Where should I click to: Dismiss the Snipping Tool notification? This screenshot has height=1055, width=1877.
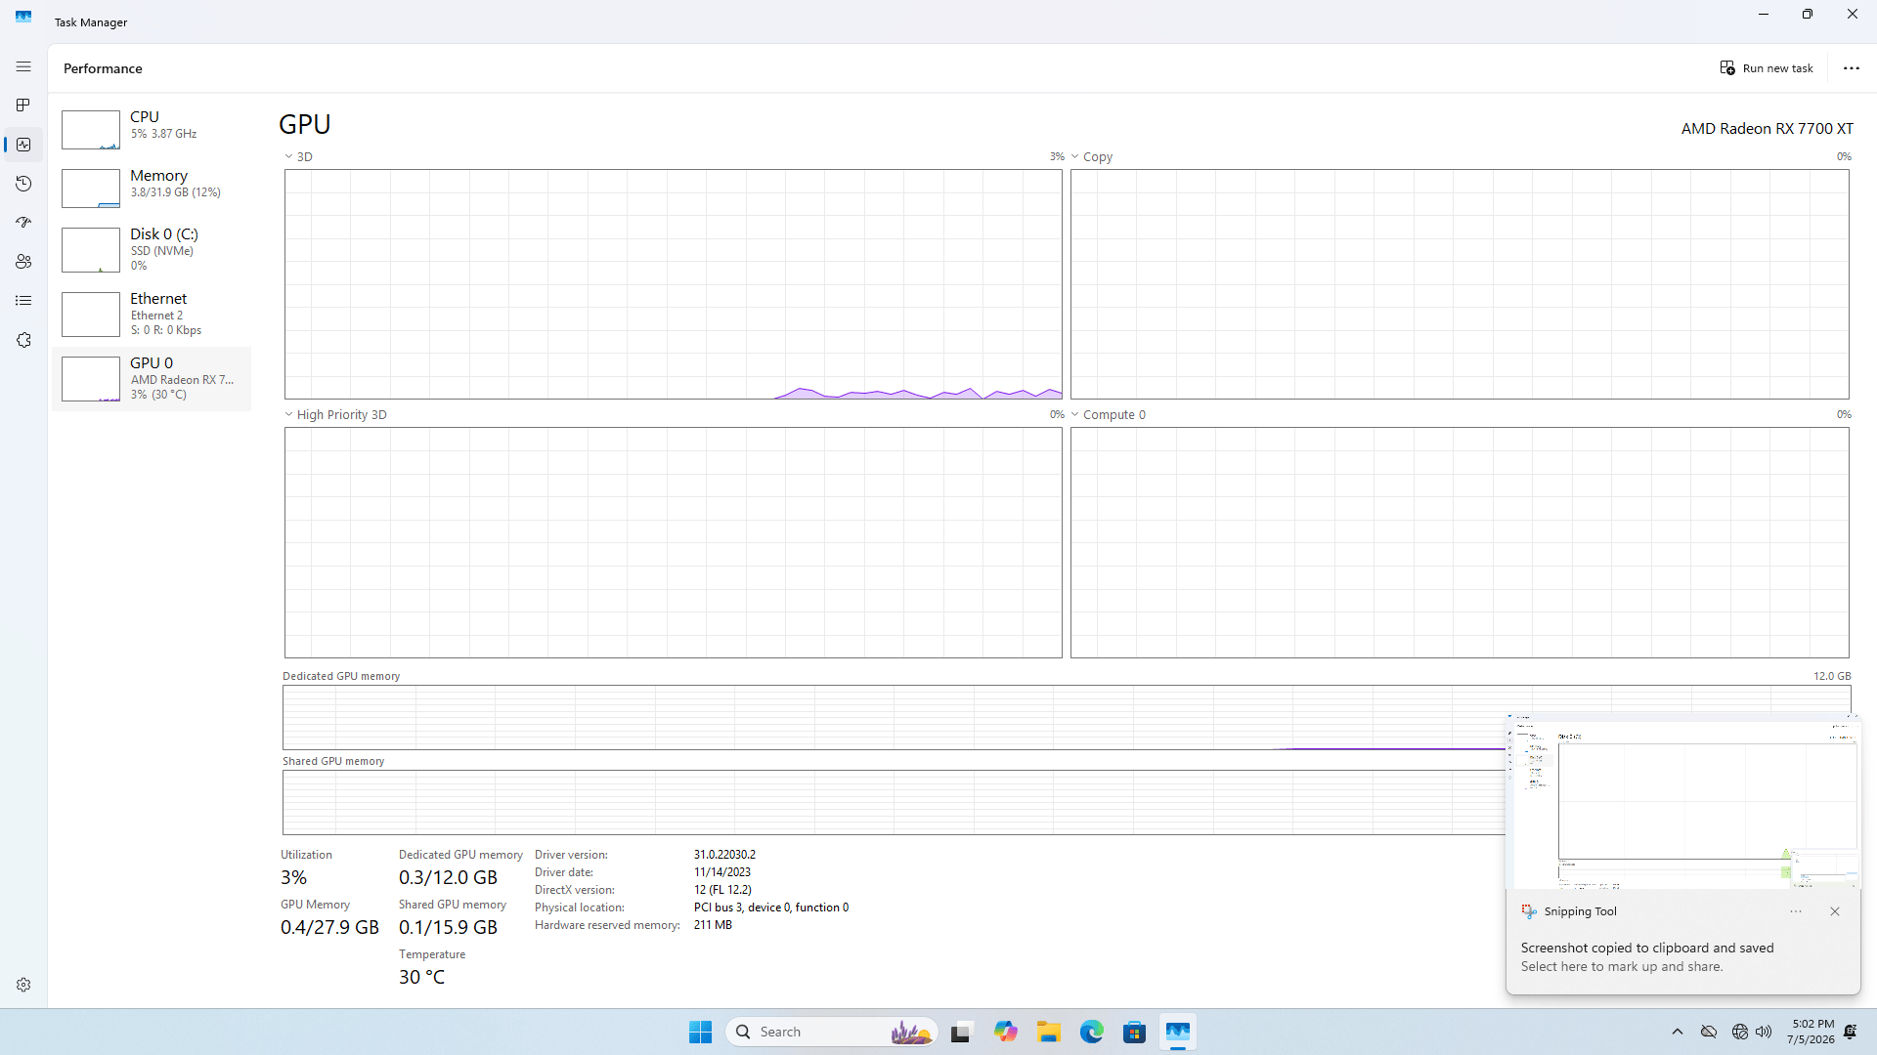click(x=1835, y=911)
